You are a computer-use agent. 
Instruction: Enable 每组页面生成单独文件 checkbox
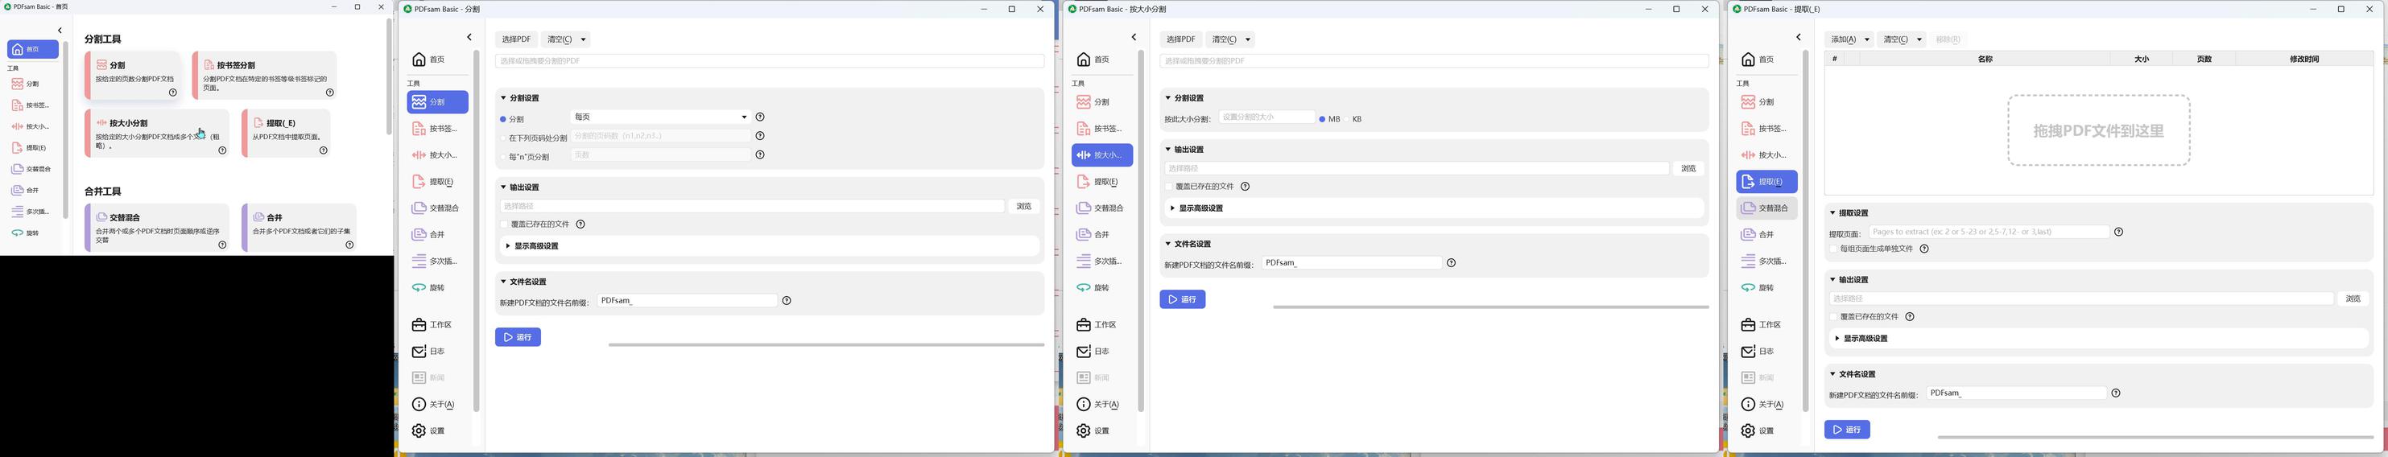coord(1833,249)
